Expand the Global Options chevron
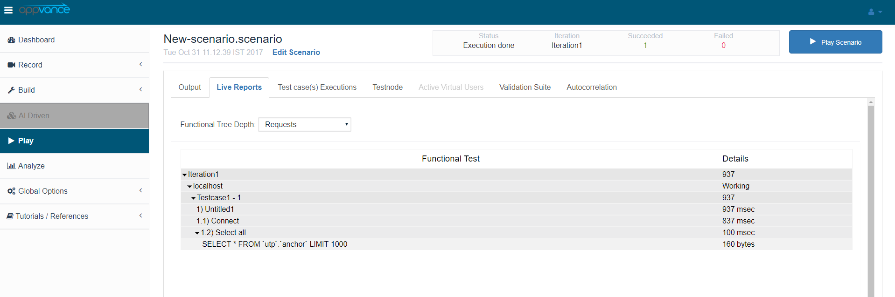The image size is (895, 297). 140,190
